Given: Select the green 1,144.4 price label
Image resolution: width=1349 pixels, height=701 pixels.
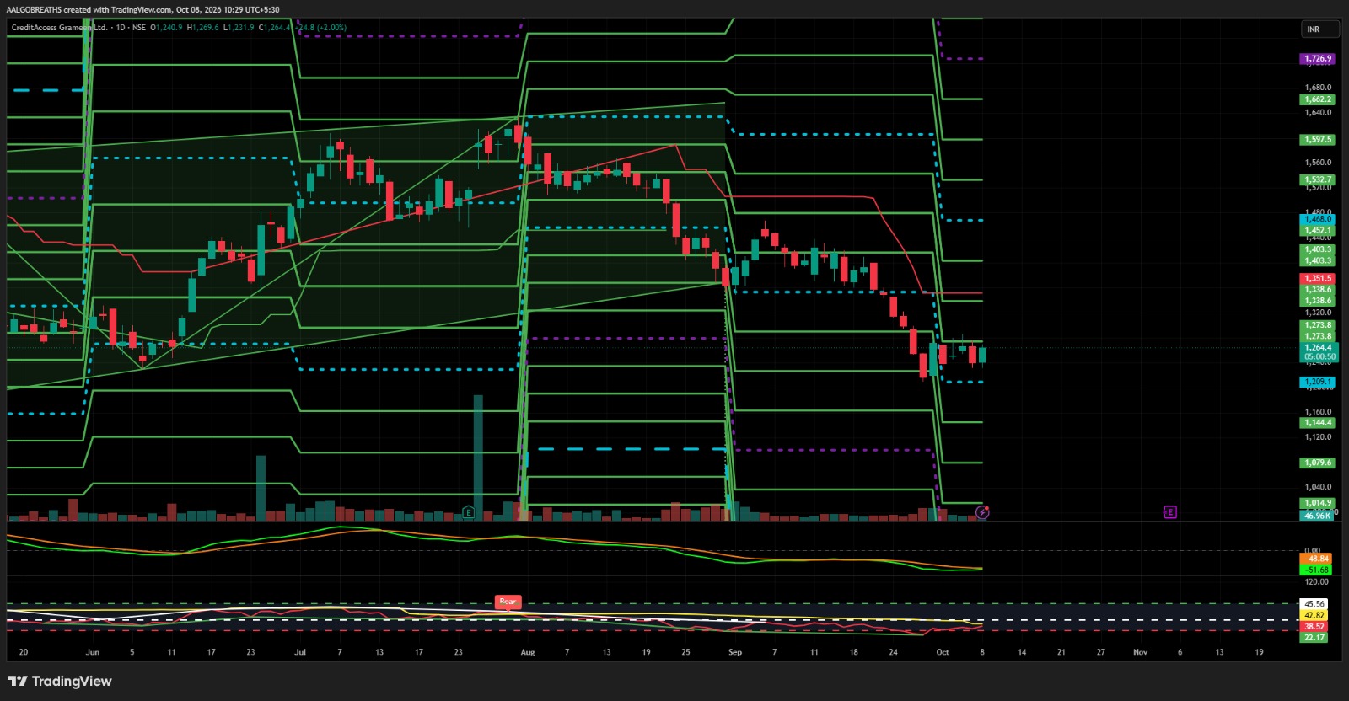Looking at the screenshot, I should tap(1318, 423).
